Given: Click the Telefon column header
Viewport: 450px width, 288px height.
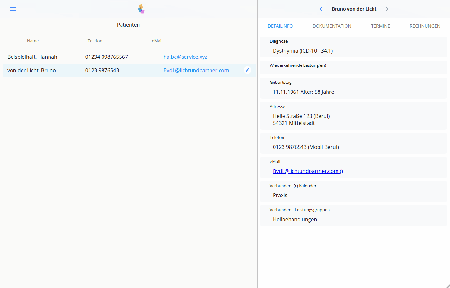Looking at the screenshot, I should [95, 41].
